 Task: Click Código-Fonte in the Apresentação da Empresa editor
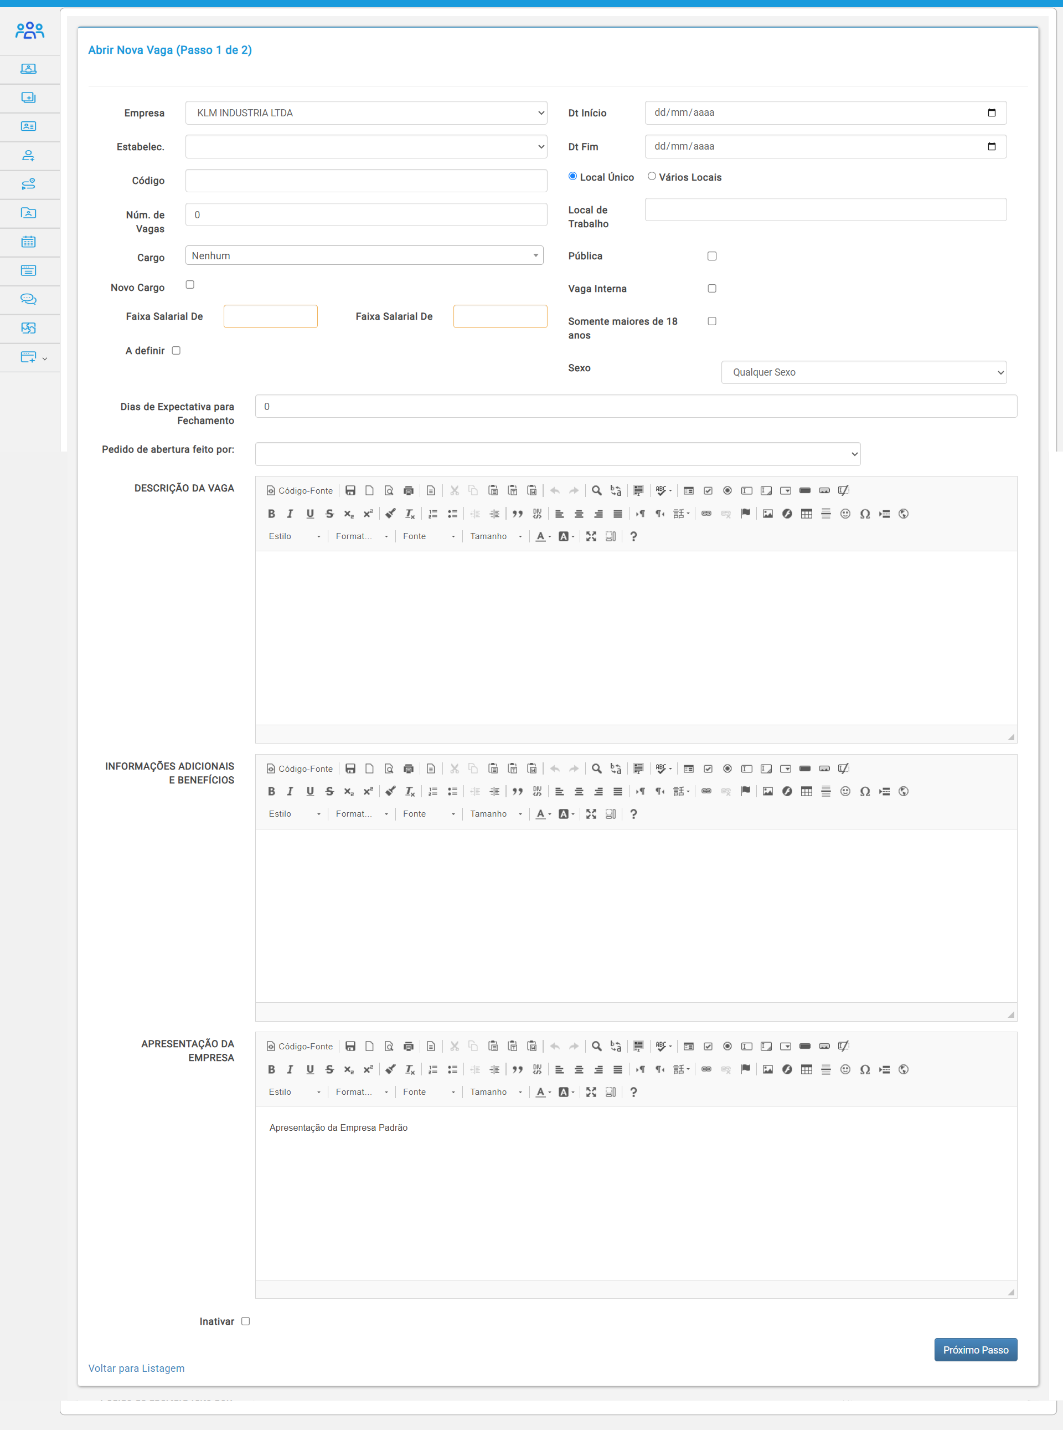(300, 1046)
